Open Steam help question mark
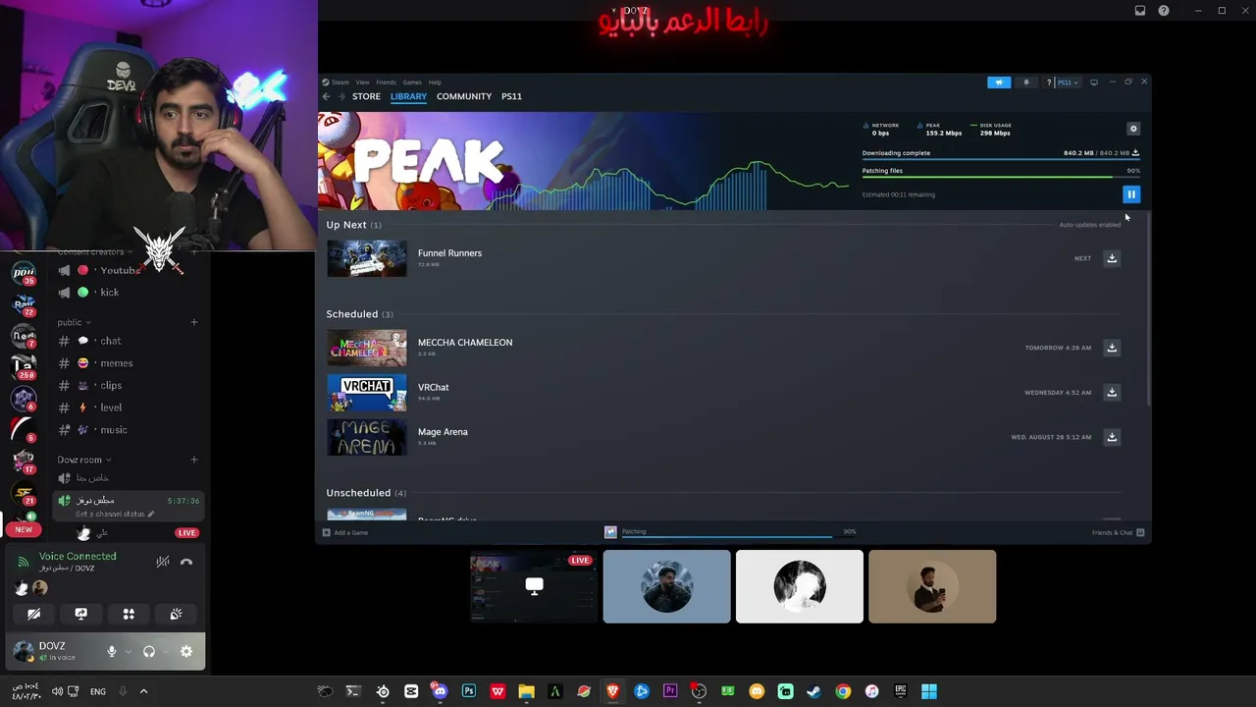 pos(1049,82)
